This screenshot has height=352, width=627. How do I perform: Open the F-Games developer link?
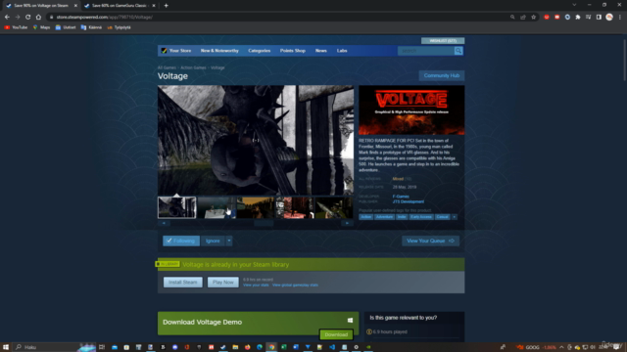click(x=401, y=197)
